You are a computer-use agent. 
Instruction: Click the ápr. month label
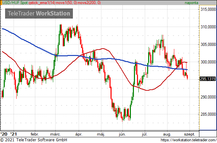pyautogui.click(x=79, y=134)
